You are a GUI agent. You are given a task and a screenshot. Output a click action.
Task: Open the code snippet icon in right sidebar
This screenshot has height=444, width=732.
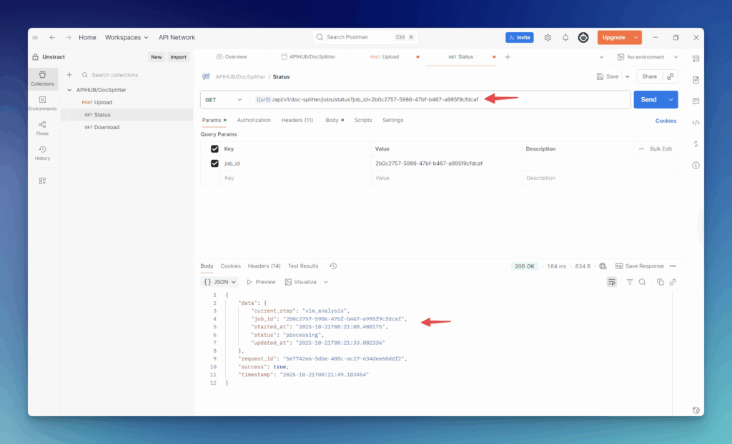point(696,123)
